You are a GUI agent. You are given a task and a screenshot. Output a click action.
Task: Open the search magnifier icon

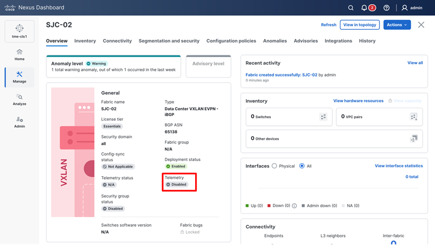(351, 8)
